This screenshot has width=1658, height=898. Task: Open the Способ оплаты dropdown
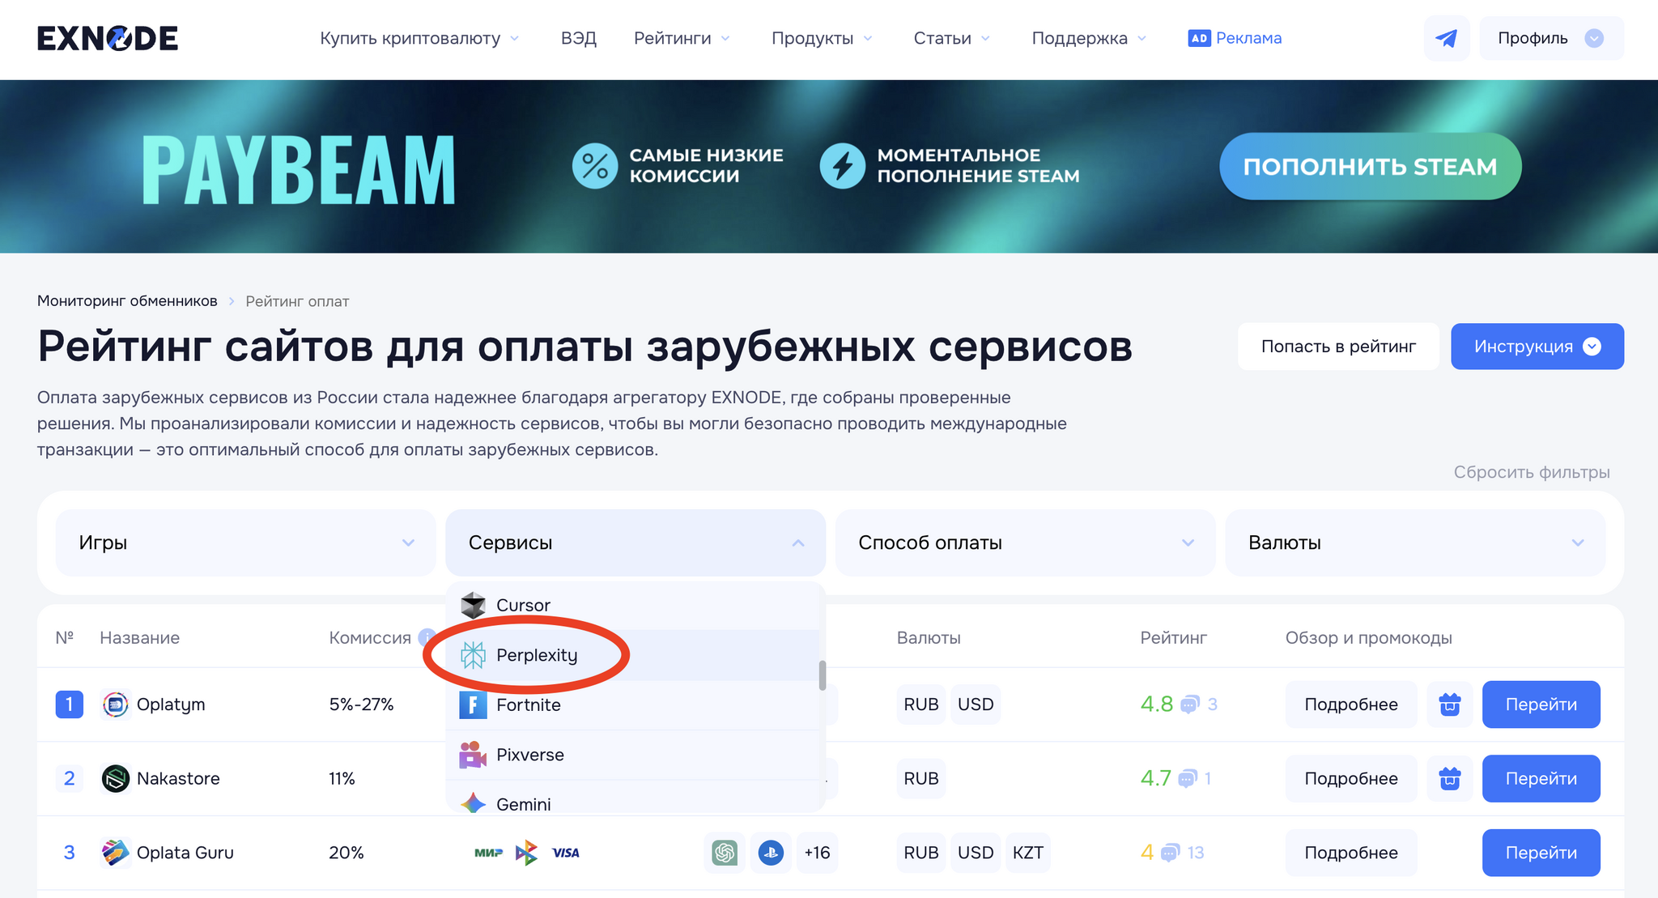[x=1025, y=543]
